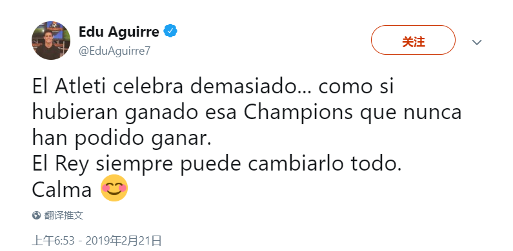This screenshot has width=513, height=251.
Task: Click the line starting "El Atleti celebra"
Action: (x=213, y=86)
